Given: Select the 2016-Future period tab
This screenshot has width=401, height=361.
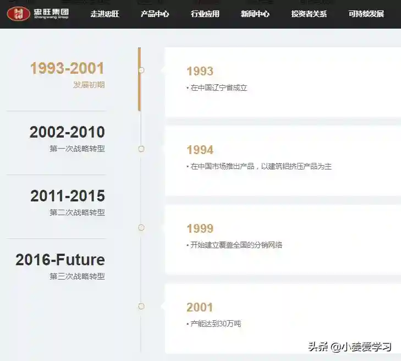Looking at the screenshot, I should (60, 260).
